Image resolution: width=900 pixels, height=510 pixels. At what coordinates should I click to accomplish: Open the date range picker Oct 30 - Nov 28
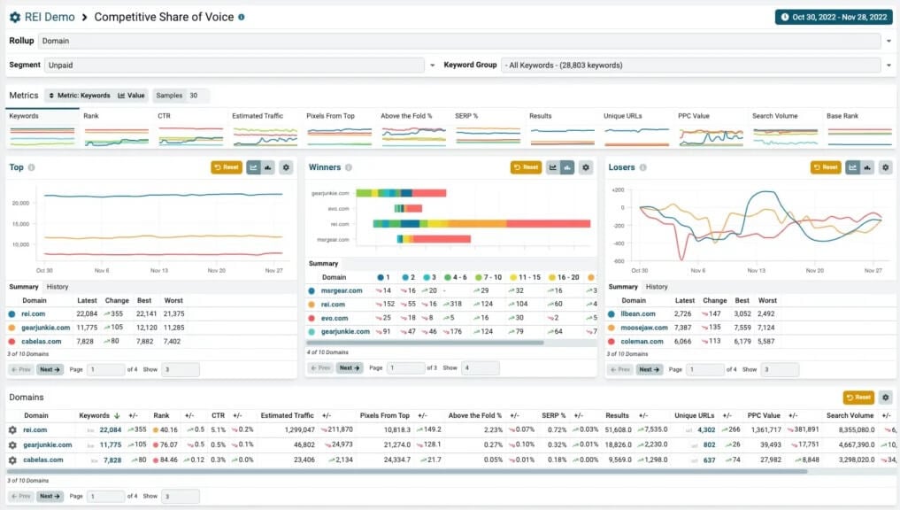pos(833,17)
